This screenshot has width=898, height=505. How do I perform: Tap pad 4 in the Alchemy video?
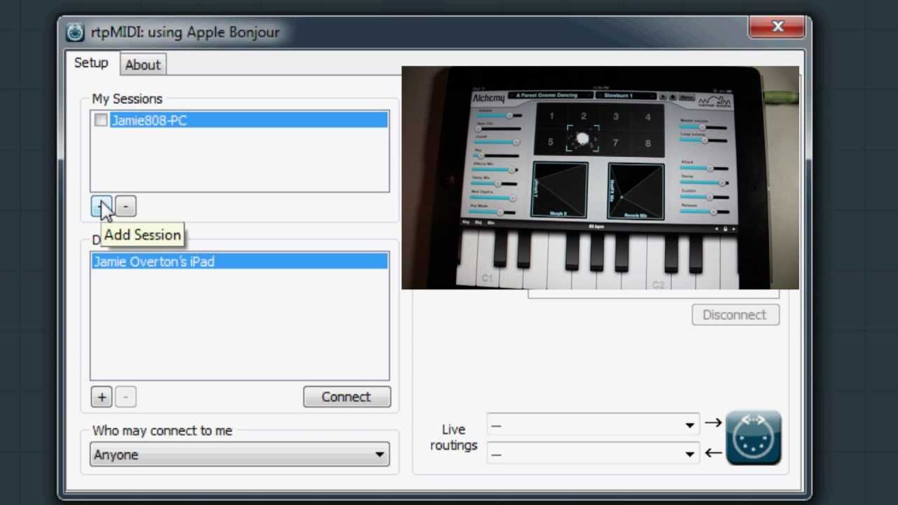tap(648, 117)
